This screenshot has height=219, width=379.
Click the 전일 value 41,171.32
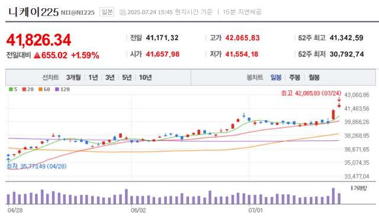162,38
